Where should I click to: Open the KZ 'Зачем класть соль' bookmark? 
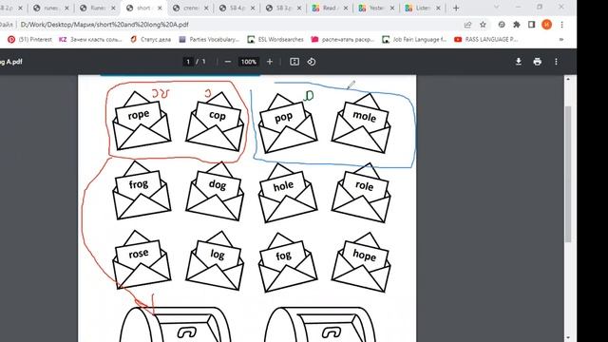point(90,39)
